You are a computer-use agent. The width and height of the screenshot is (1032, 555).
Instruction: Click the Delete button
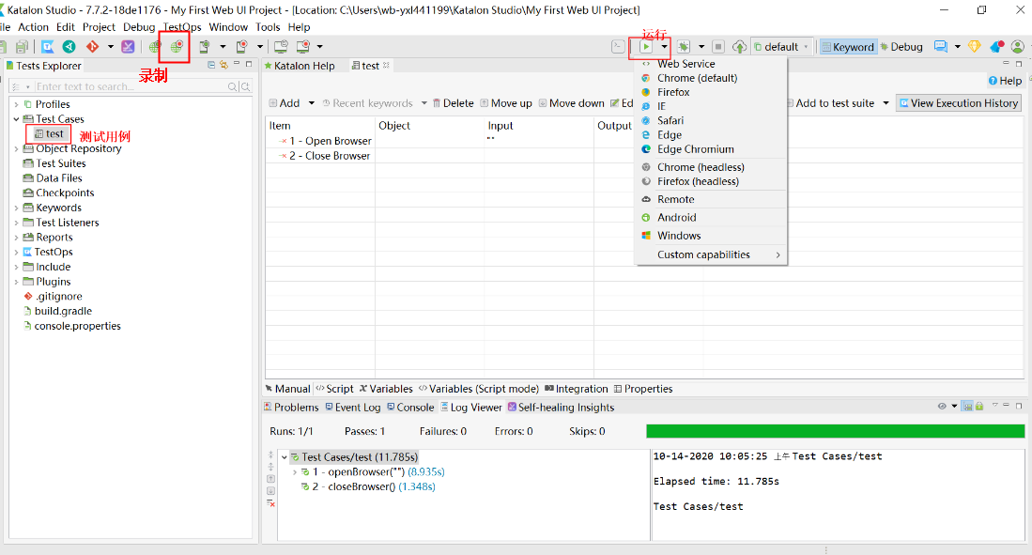pyautogui.click(x=453, y=103)
